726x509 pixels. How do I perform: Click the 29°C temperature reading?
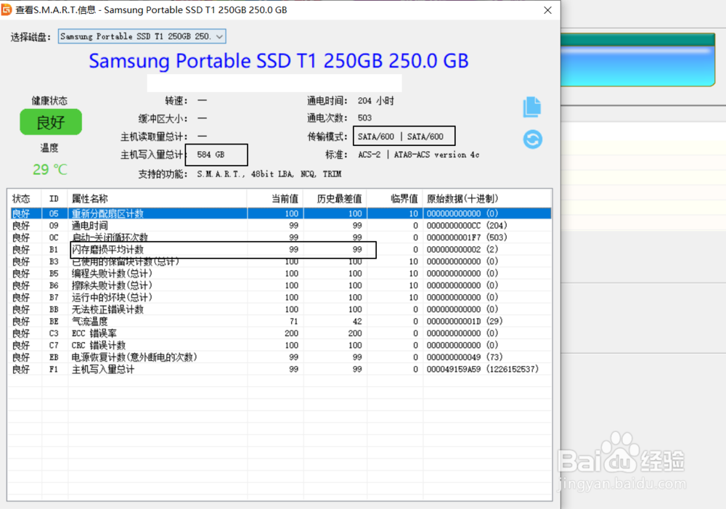click(x=49, y=168)
